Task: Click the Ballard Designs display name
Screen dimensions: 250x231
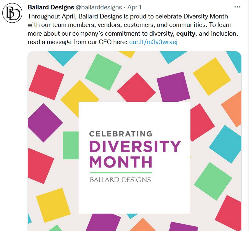Action: tap(51, 7)
